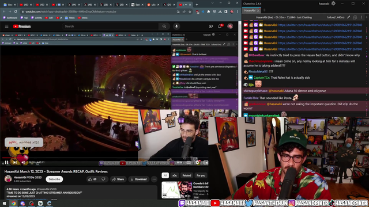
Task: Open Chrome downloads icon in toolbar
Action: (220, 11)
